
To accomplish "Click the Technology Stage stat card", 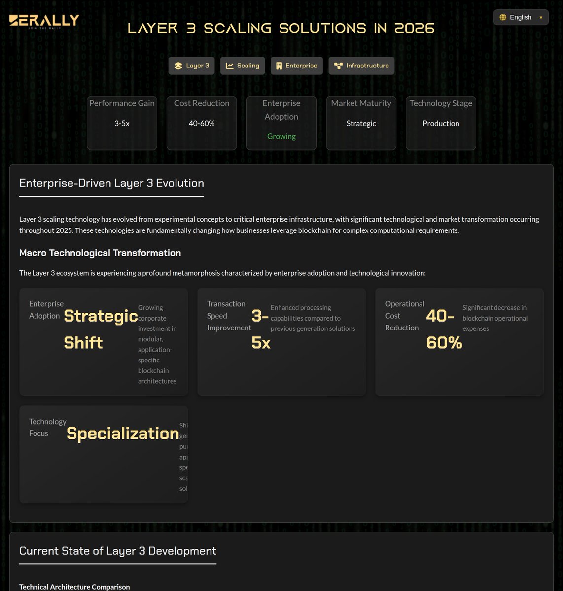I will 441,123.
